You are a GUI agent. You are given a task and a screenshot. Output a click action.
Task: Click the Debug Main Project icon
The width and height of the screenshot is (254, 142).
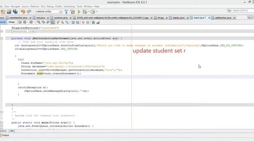tap(85, 11)
